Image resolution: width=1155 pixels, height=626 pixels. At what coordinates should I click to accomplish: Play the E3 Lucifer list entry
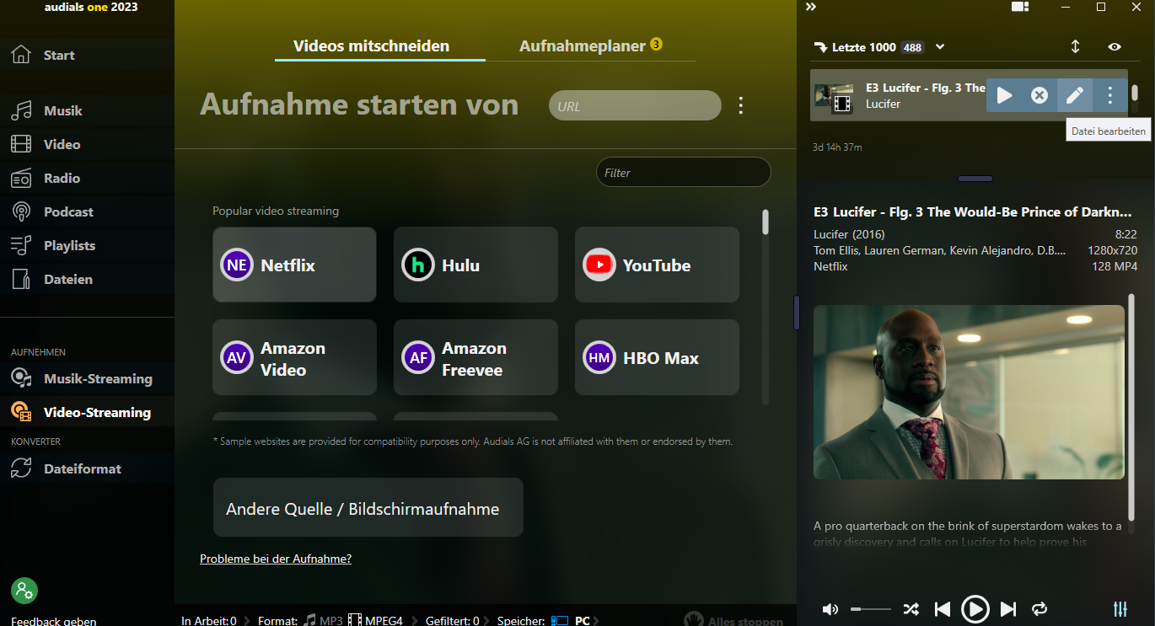point(1004,95)
